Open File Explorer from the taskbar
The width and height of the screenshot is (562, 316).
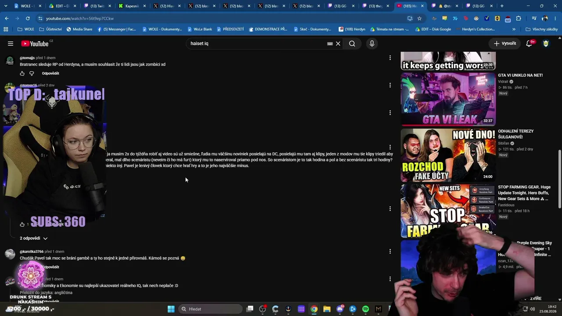(327, 309)
